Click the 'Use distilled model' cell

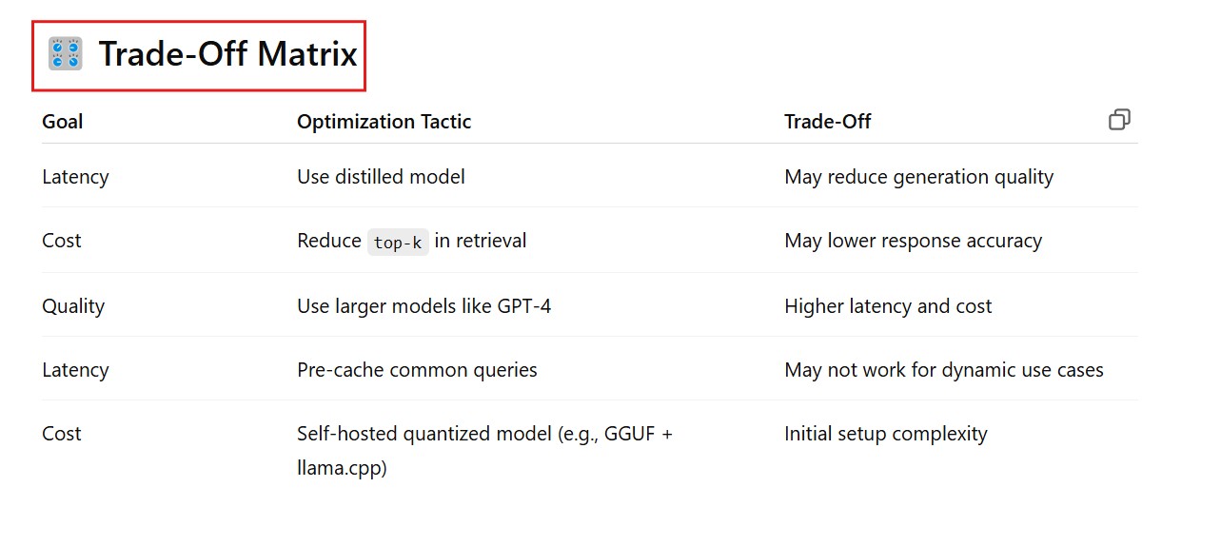tap(381, 177)
